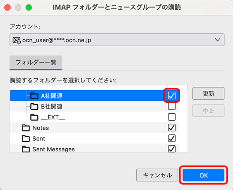
Task: Click the A社関連 folder icon
Action: 34,96
